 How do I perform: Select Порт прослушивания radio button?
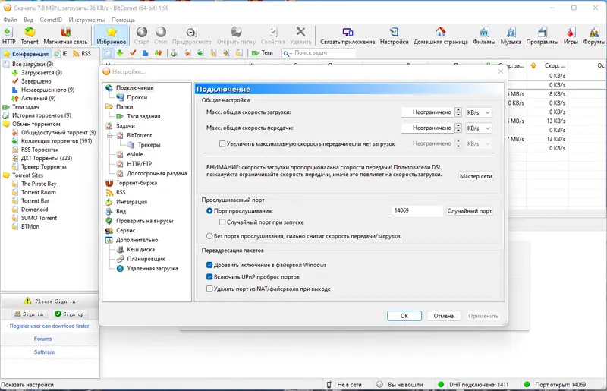pos(209,211)
